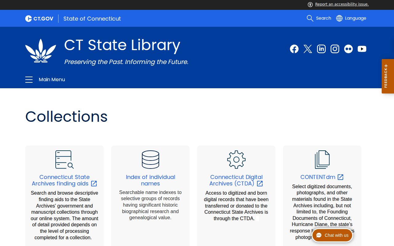The height and width of the screenshot is (246, 394).
Task: Open the Language selector label
Action: [356, 18]
